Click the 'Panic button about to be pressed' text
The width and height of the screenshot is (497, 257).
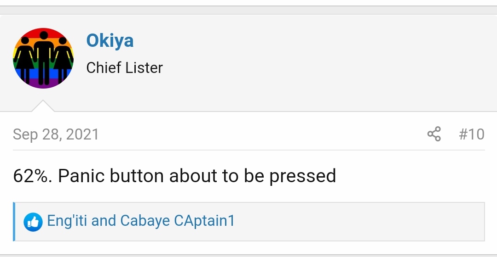point(197,176)
